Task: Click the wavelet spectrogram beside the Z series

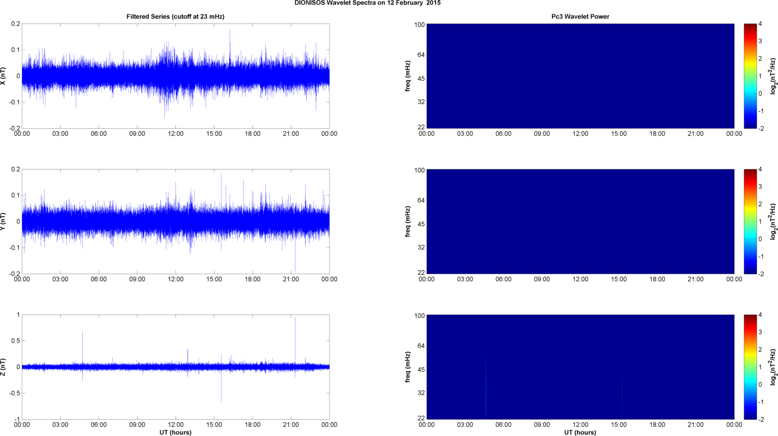Action: pyautogui.click(x=580, y=367)
